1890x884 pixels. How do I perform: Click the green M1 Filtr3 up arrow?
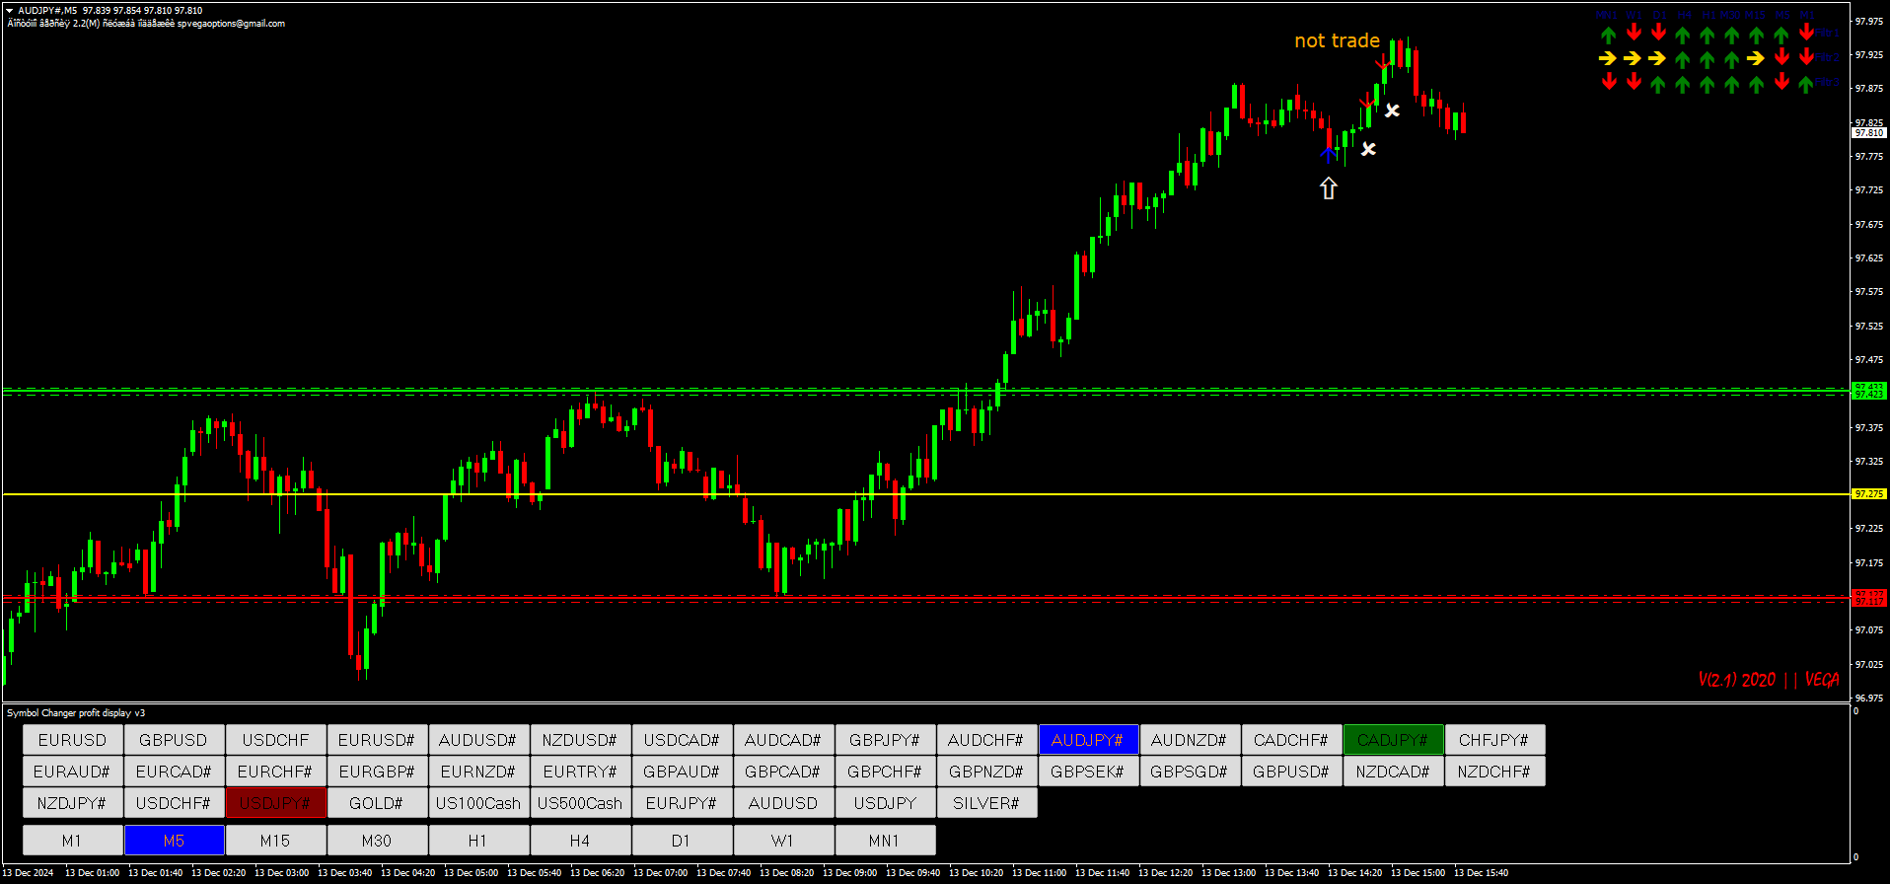(x=1806, y=84)
